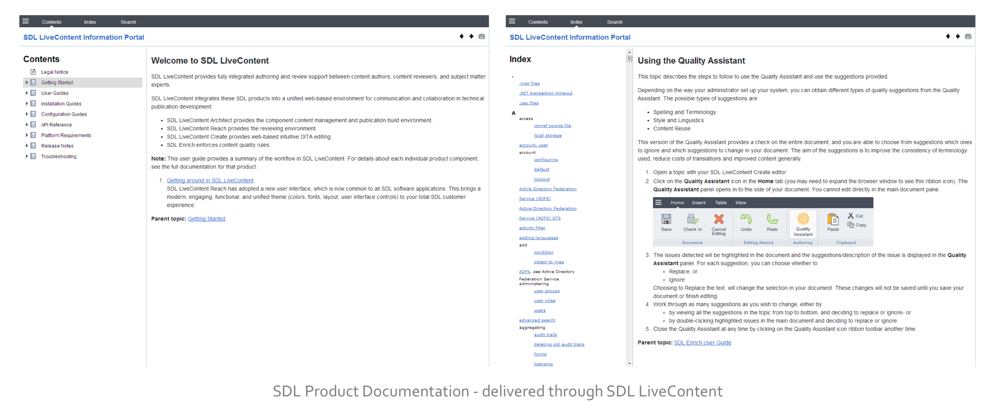The width and height of the screenshot is (995, 415).
Task: Select the Platform Requirements tree item
Action: [66, 135]
